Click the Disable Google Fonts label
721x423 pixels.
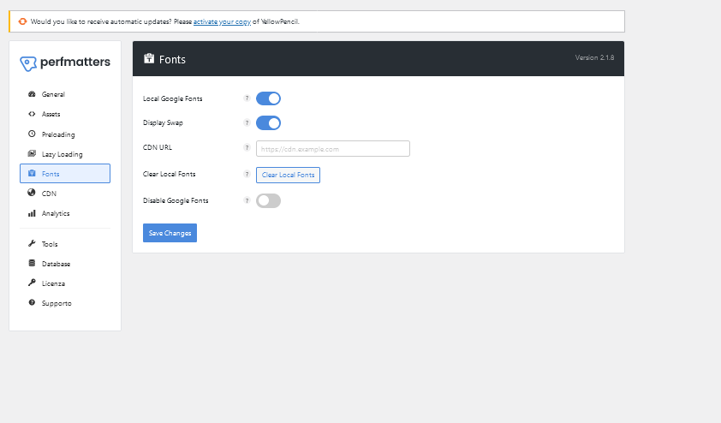click(x=176, y=200)
